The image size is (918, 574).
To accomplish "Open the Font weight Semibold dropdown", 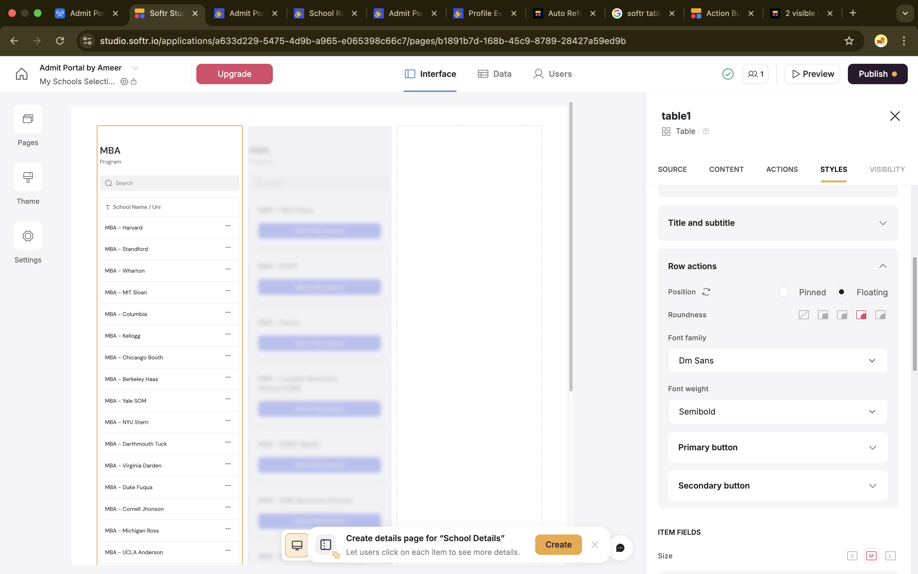I will 778,412.
